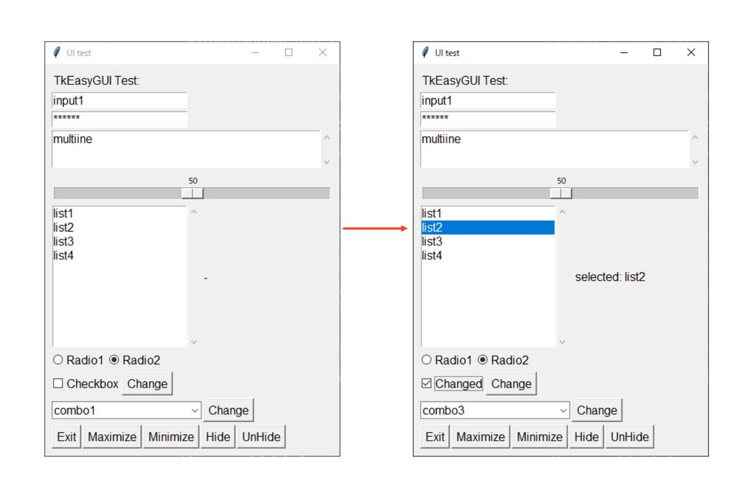The width and height of the screenshot is (747, 500).
Task: Open the combo1 dropdown in left window
Action: pos(195,410)
